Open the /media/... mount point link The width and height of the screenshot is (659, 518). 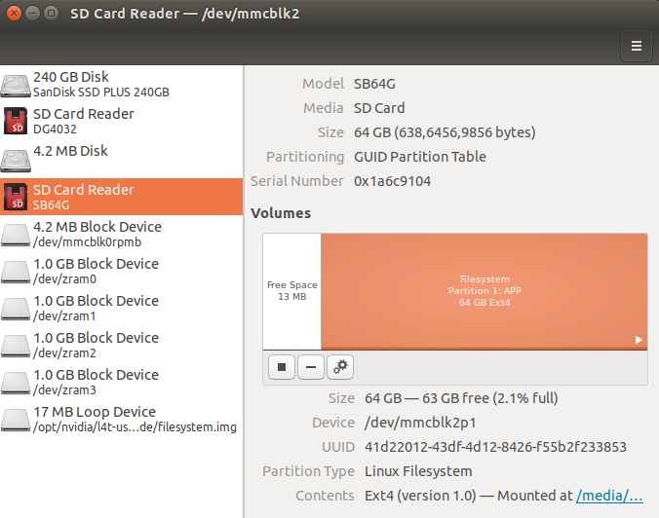click(x=609, y=496)
